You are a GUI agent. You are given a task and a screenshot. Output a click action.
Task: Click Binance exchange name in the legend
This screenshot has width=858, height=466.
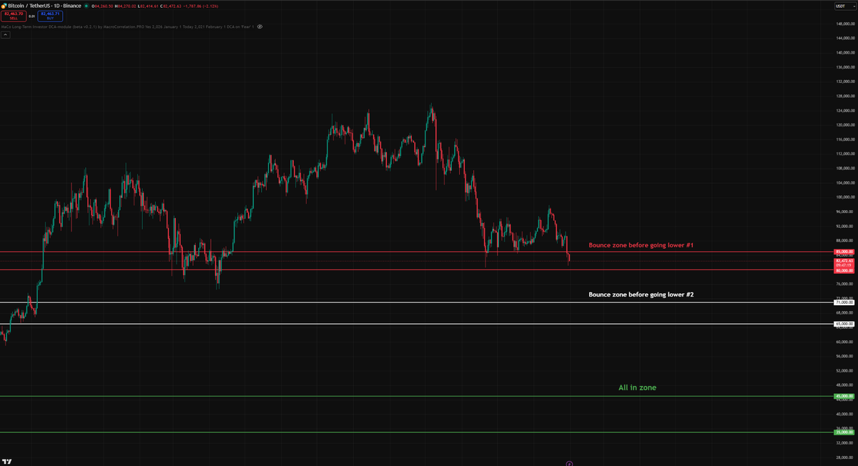(72, 5)
